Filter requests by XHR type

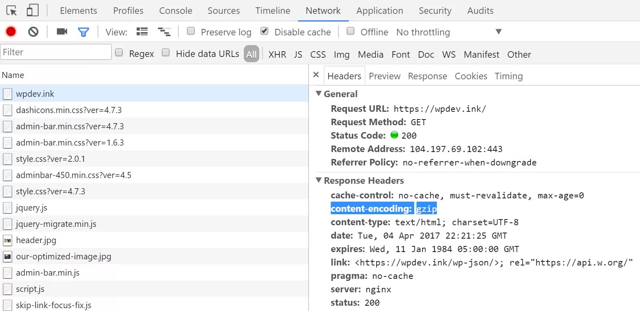(277, 54)
